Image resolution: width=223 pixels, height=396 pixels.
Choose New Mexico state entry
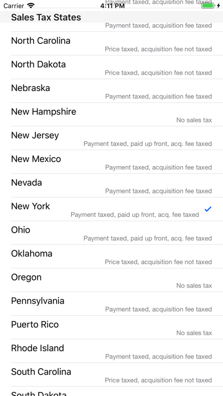111,162
